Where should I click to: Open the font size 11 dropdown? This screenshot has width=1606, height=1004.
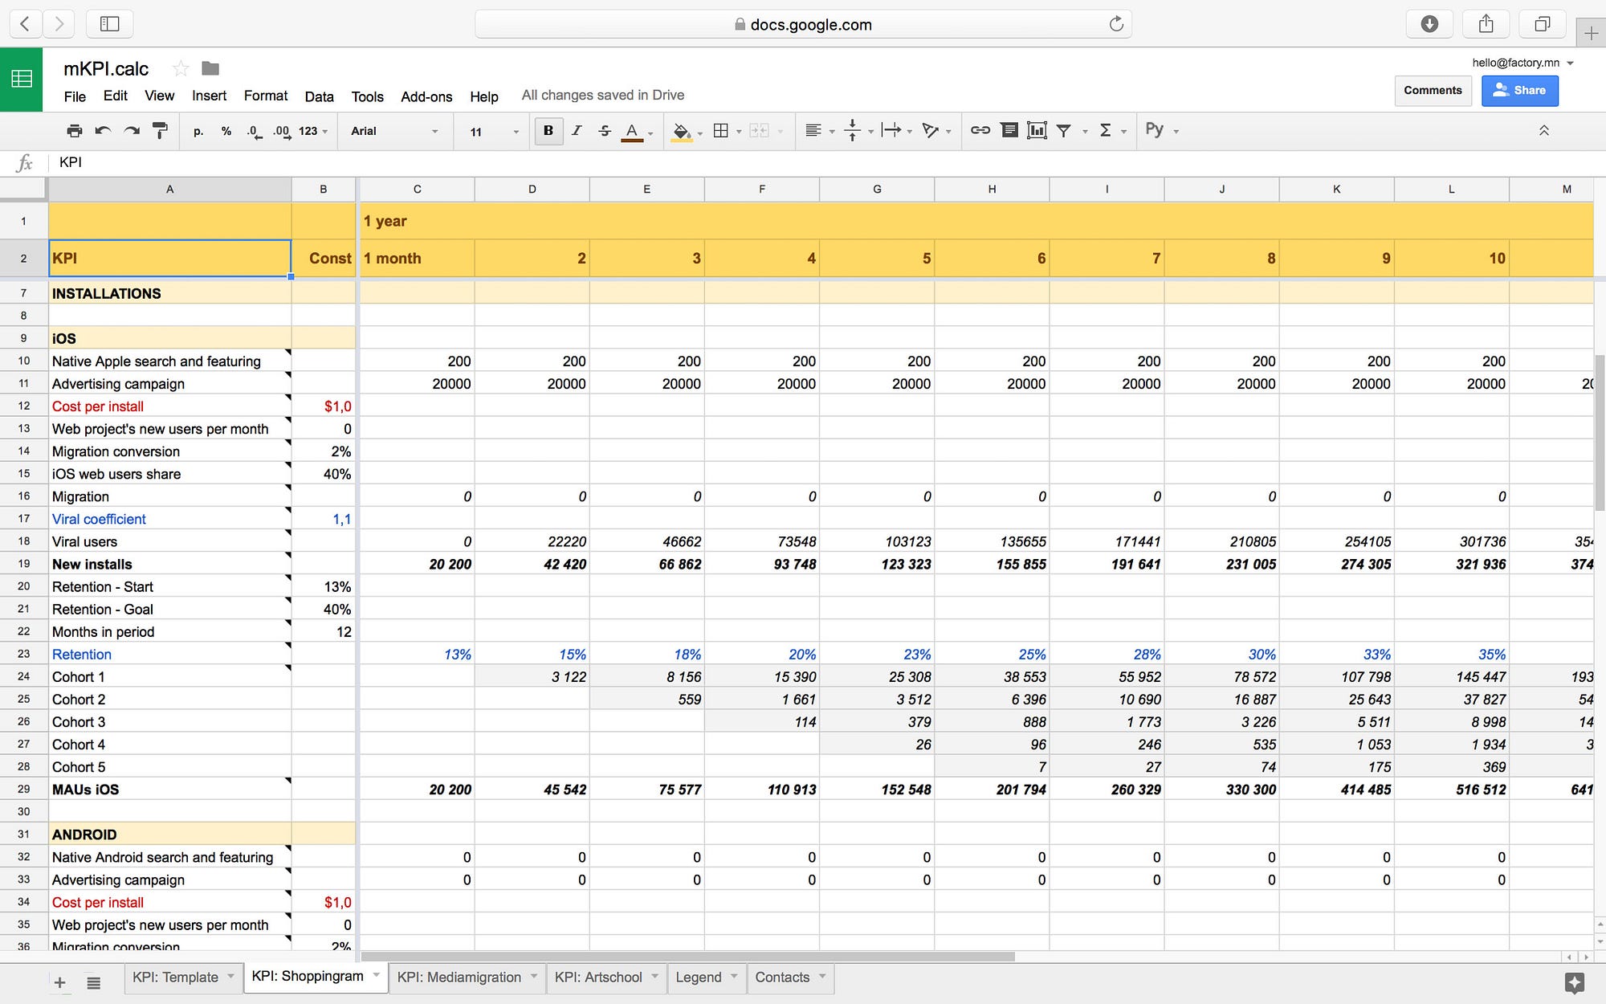click(494, 131)
